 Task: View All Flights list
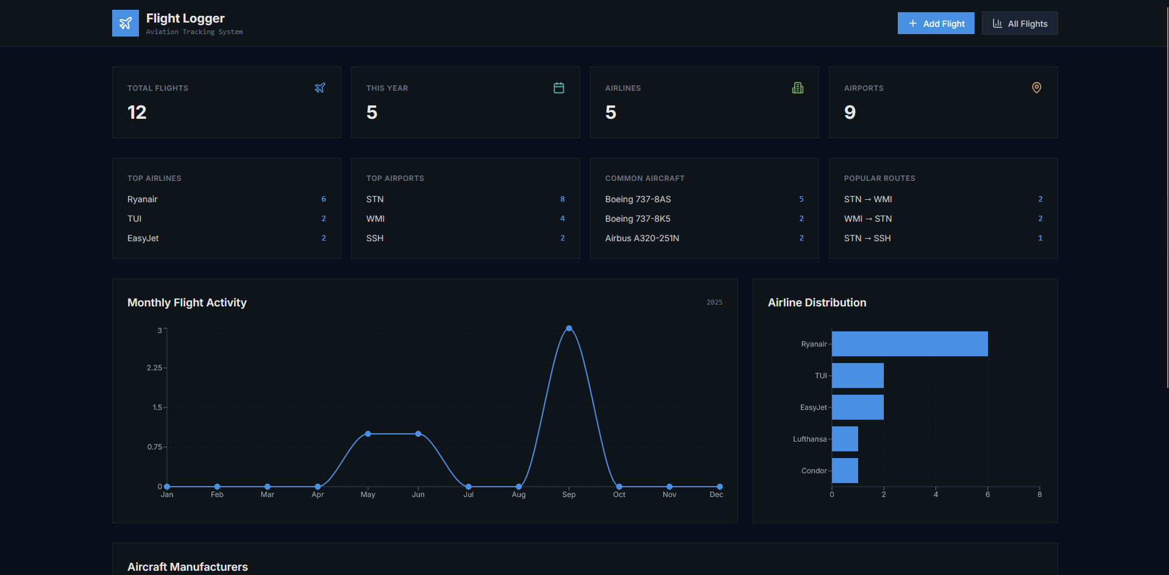coord(1019,23)
